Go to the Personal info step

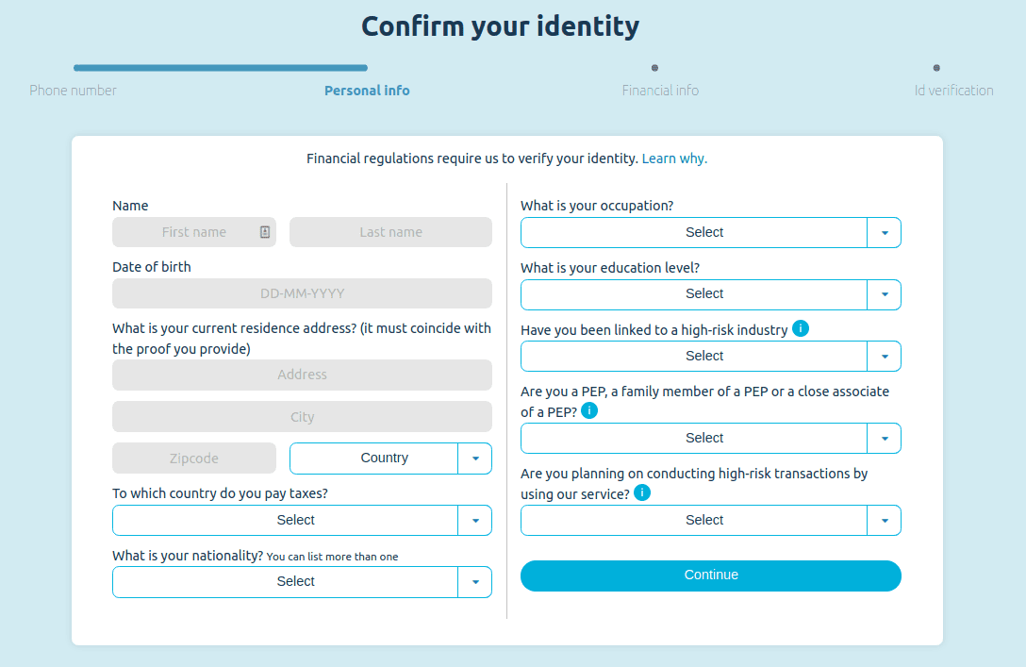point(367,91)
